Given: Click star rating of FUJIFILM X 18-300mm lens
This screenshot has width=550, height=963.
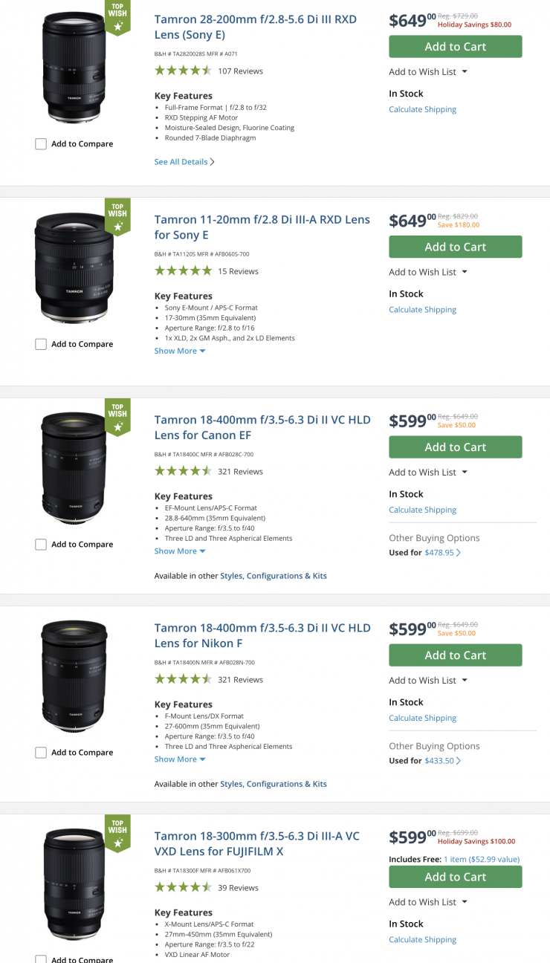Looking at the screenshot, I should [183, 887].
